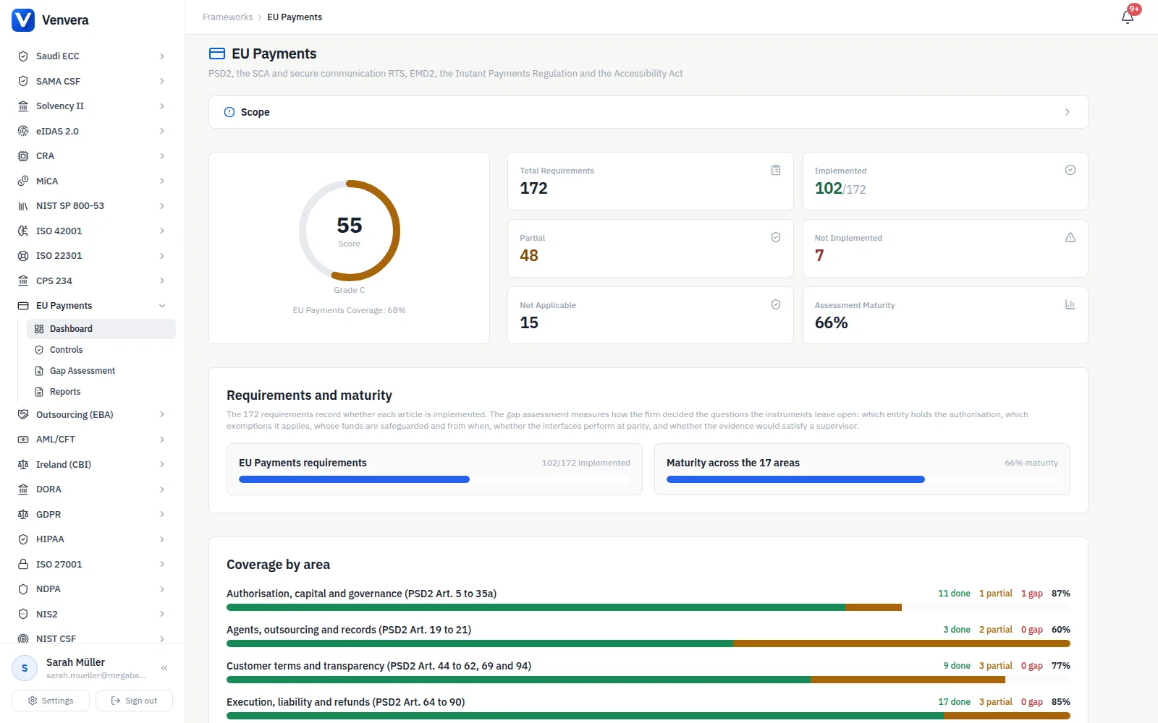
Task: Click the Partial shield icon
Action: click(776, 237)
